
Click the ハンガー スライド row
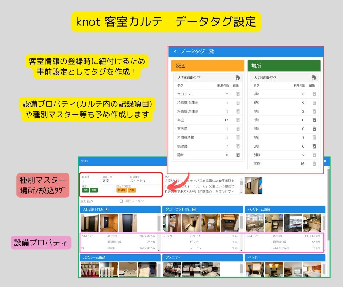(x=201, y=236)
